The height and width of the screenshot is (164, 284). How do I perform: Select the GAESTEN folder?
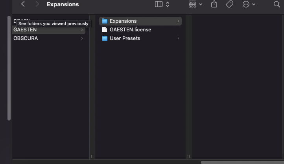(x=25, y=30)
